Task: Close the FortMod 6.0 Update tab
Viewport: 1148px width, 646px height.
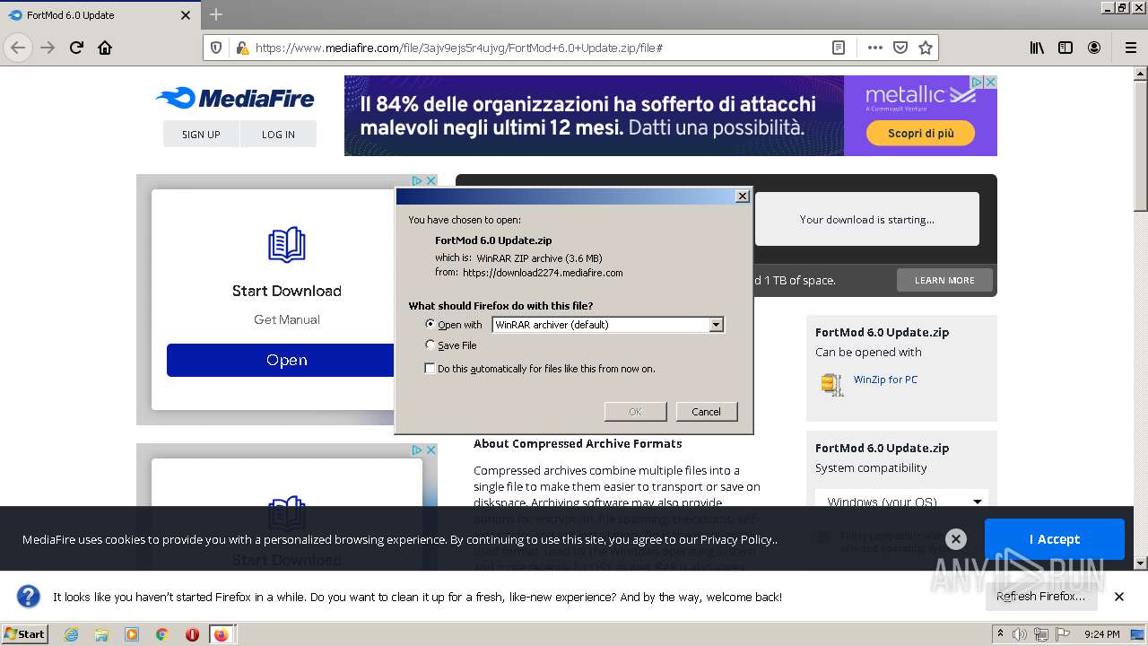Action: click(x=186, y=15)
